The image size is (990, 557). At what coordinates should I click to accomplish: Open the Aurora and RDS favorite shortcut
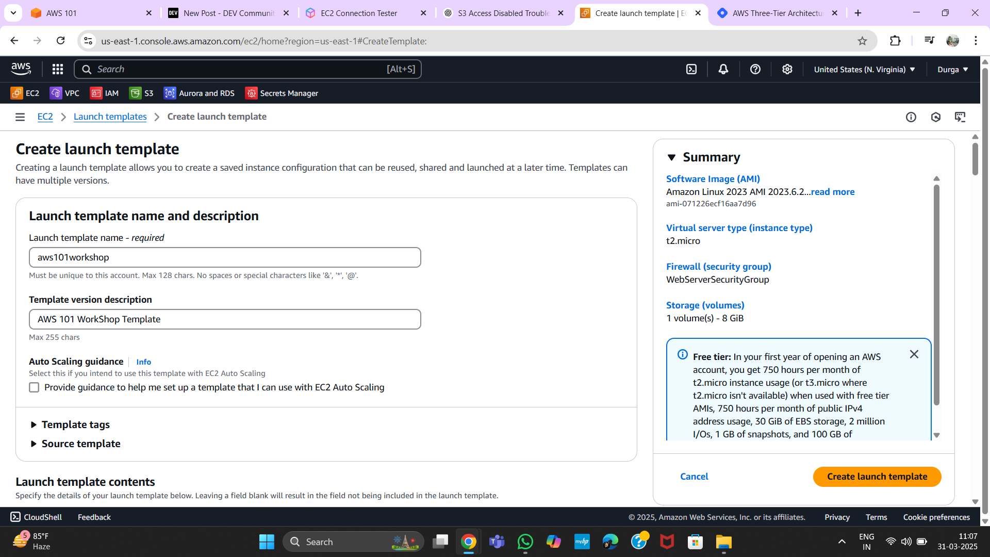(x=199, y=93)
